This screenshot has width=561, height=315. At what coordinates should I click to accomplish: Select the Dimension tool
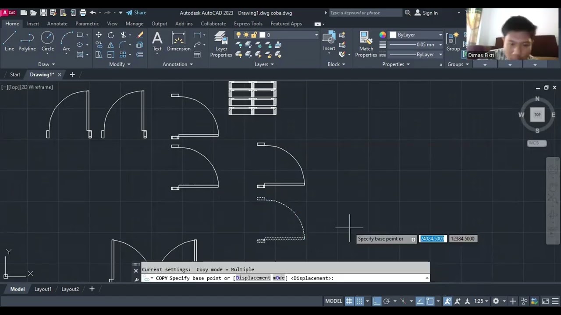tap(179, 42)
